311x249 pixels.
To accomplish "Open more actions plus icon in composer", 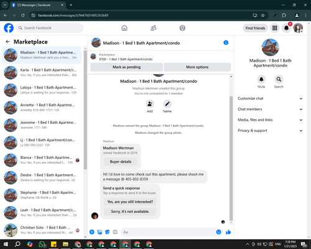I will [x=92, y=232].
